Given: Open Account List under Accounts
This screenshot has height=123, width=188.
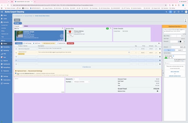Looking at the screenshot, I should pyautogui.click(x=4, y=25).
